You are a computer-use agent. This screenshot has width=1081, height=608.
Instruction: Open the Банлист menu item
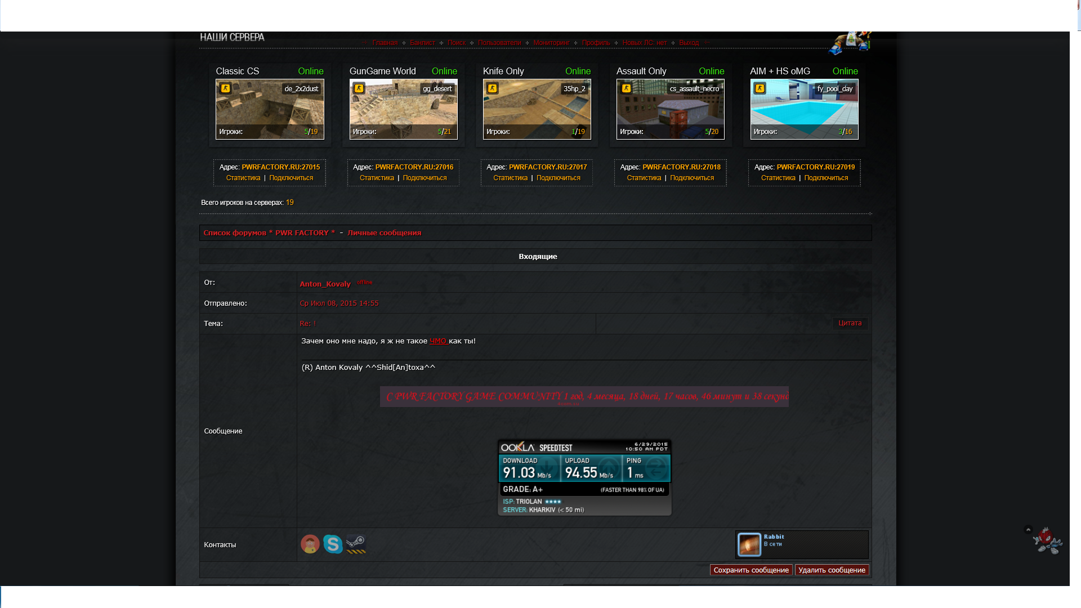422,43
